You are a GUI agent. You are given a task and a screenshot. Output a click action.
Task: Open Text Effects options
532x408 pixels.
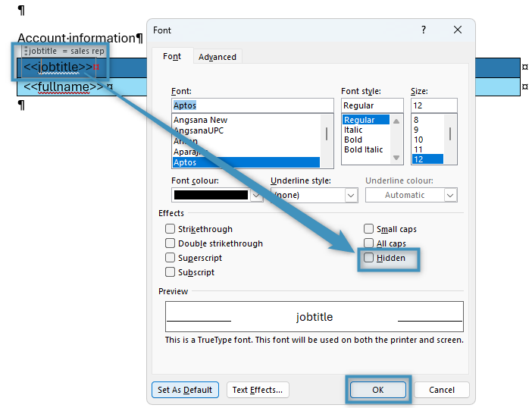(258, 390)
